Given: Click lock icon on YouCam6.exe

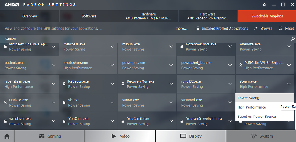Looking at the screenshot, I should pyautogui.click(x=123, y=121).
